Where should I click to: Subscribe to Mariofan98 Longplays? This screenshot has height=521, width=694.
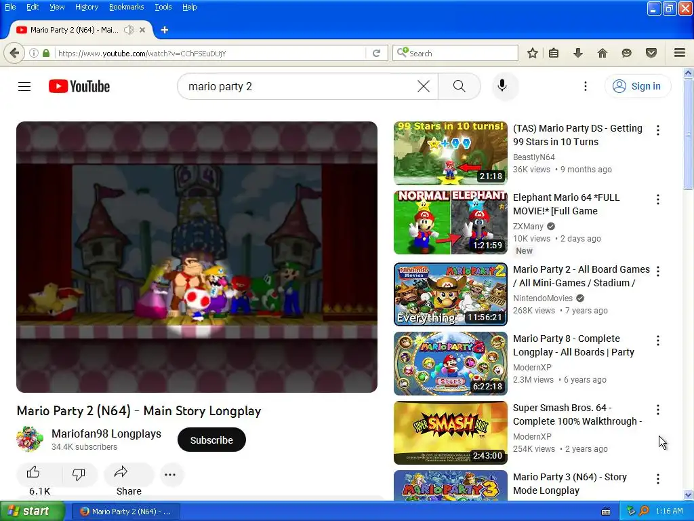(x=211, y=440)
